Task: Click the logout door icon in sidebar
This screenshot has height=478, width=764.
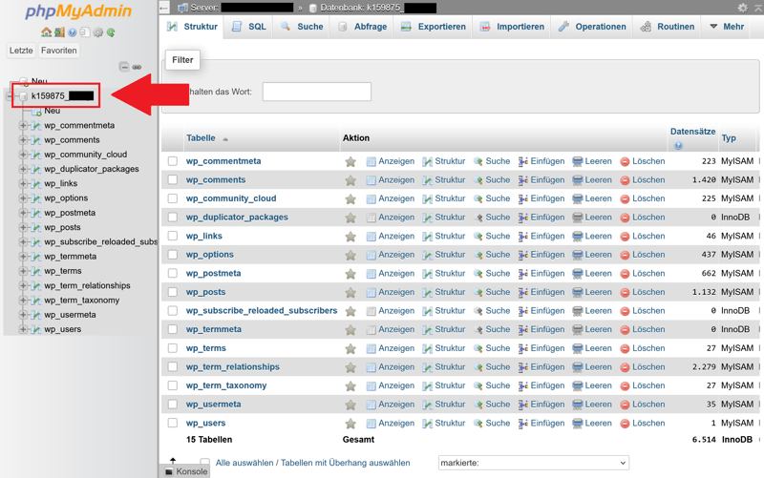Action: pyautogui.click(x=59, y=32)
